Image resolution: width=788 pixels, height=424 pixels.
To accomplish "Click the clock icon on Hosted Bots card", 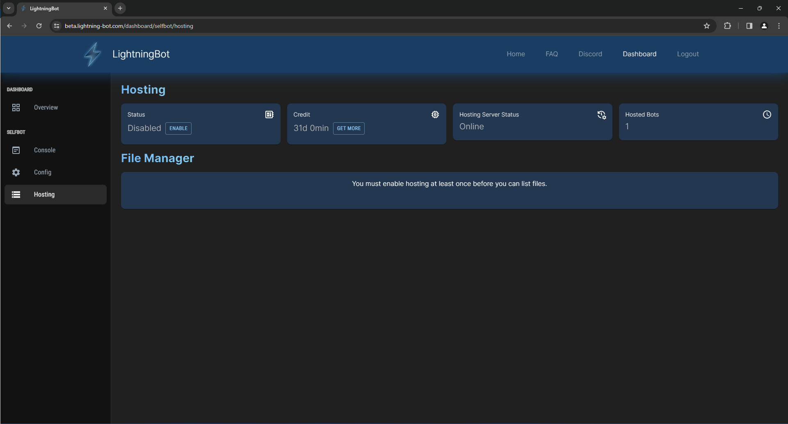I will [767, 115].
